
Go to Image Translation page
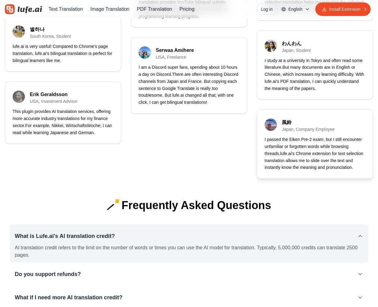110,9
